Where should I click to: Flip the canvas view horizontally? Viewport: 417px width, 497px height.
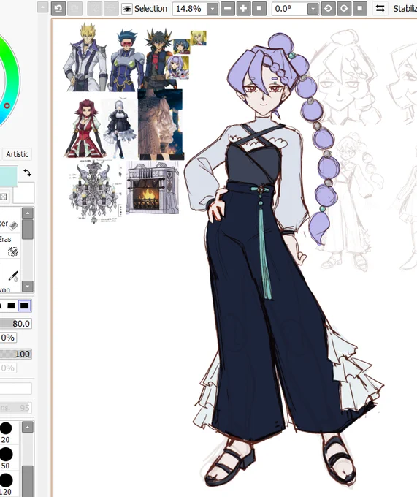point(380,9)
